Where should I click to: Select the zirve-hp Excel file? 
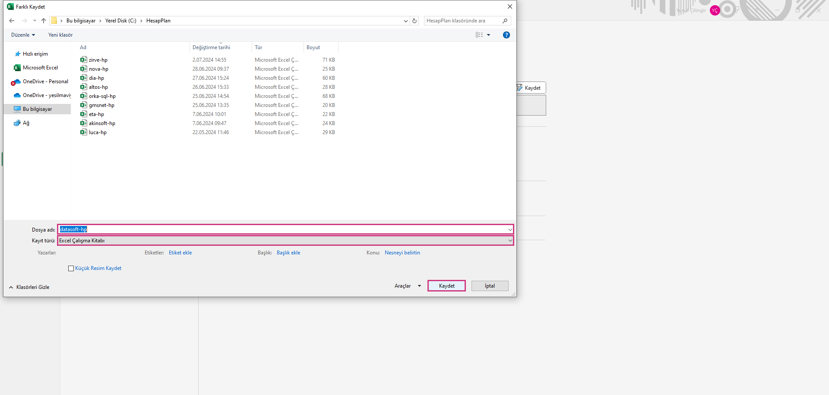point(98,60)
